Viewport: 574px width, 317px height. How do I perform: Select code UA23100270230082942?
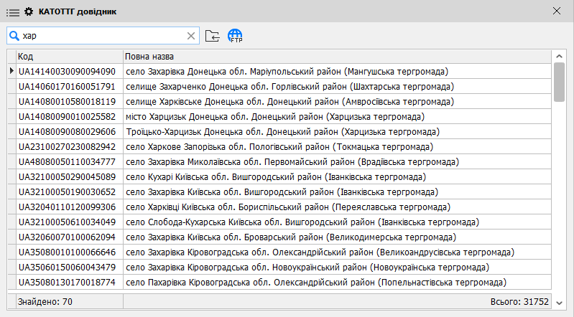tap(67, 146)
